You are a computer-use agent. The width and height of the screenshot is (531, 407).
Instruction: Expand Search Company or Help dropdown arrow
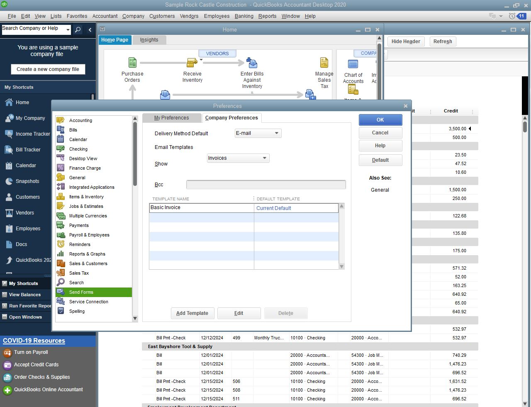tap(68, 30)
